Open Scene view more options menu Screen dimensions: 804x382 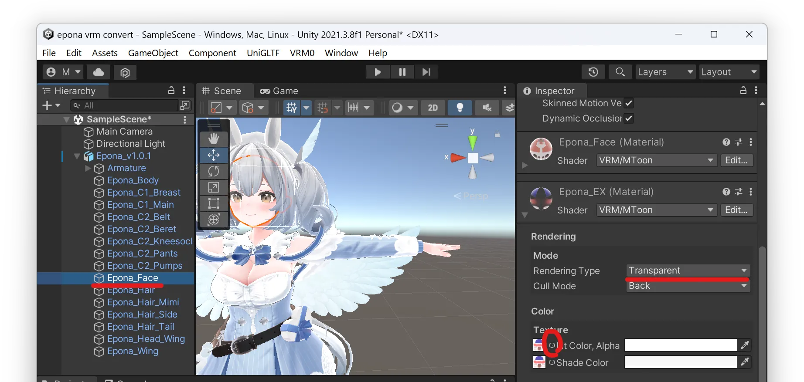pyautogui.click(x=505, y=90)
